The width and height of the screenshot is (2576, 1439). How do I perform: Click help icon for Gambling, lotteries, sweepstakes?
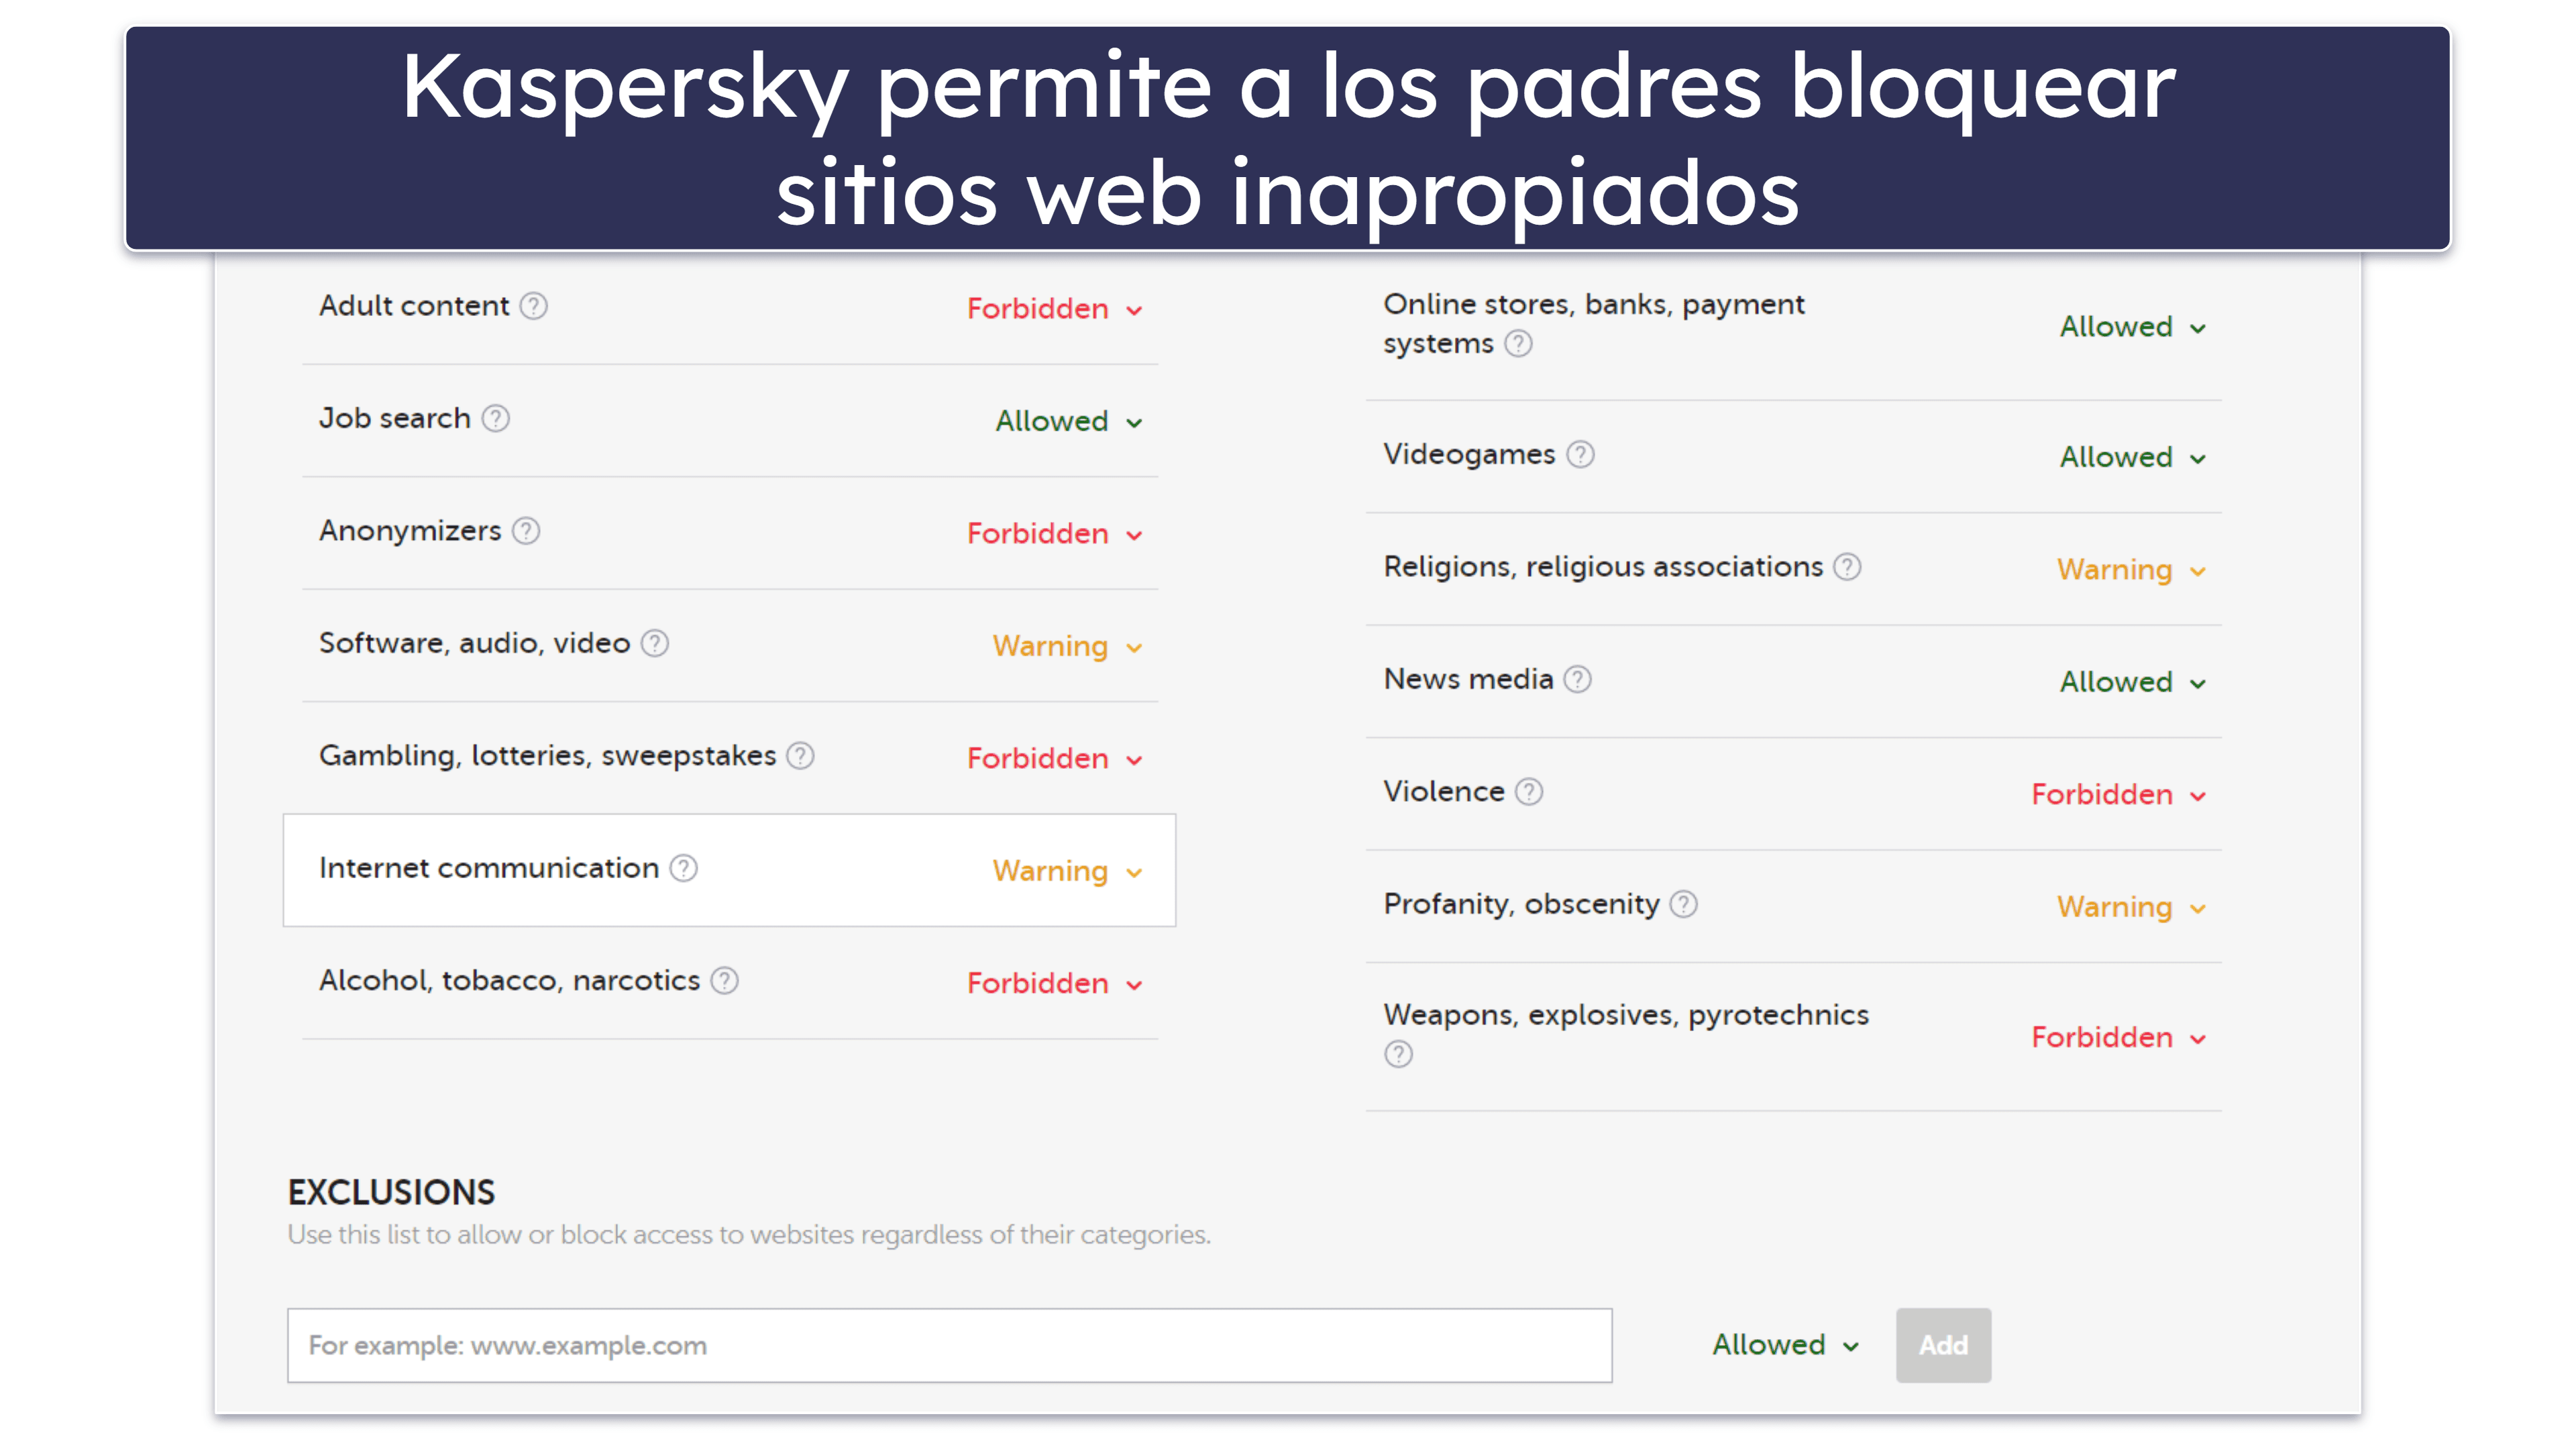click(x=800, y=756)
